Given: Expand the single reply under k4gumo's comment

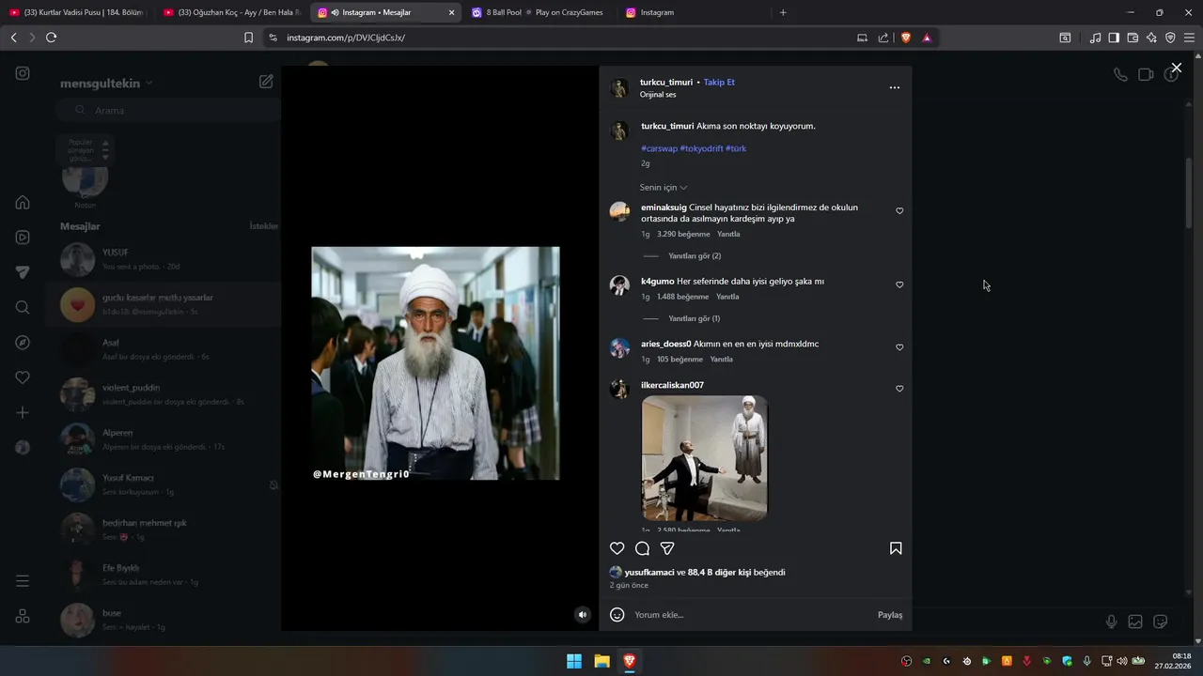Looking at the screenshot, I should pyautogui.click(x=694, y=318).
